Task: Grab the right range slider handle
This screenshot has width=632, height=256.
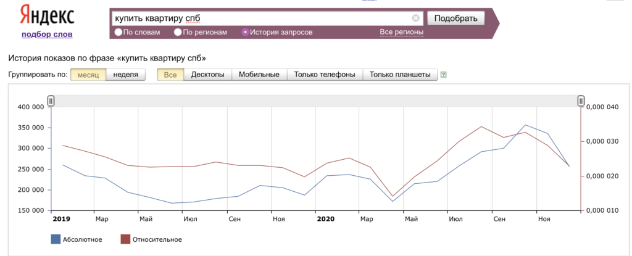Action: coord(581,101)
